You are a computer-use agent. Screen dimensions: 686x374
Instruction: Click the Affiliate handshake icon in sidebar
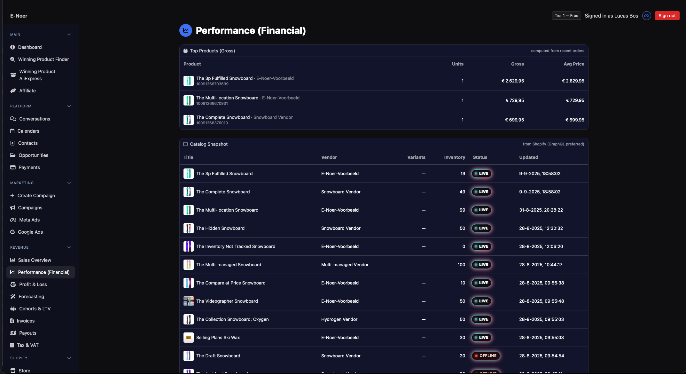(x=13, y=91)
